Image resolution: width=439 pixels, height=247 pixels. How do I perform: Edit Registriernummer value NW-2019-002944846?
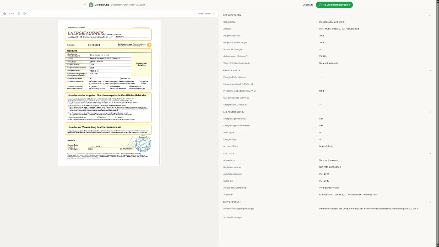point(330,167)
